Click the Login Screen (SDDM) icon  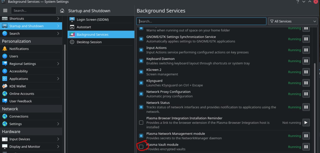tap(72, 20)
